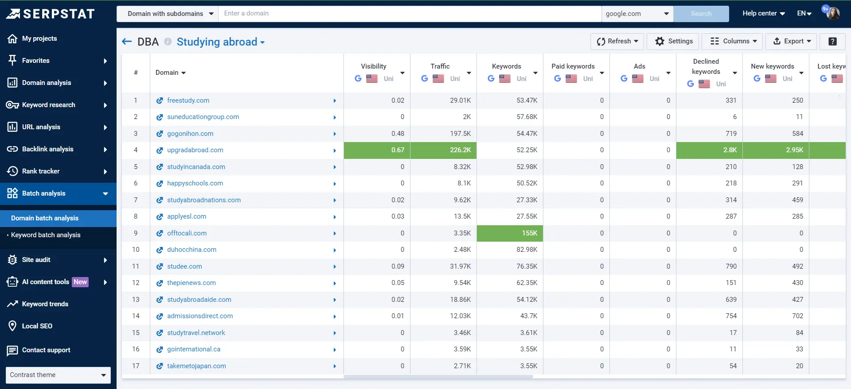Open Help center menu
Viewport: 851px width, 389px height.
pos(764,13)
